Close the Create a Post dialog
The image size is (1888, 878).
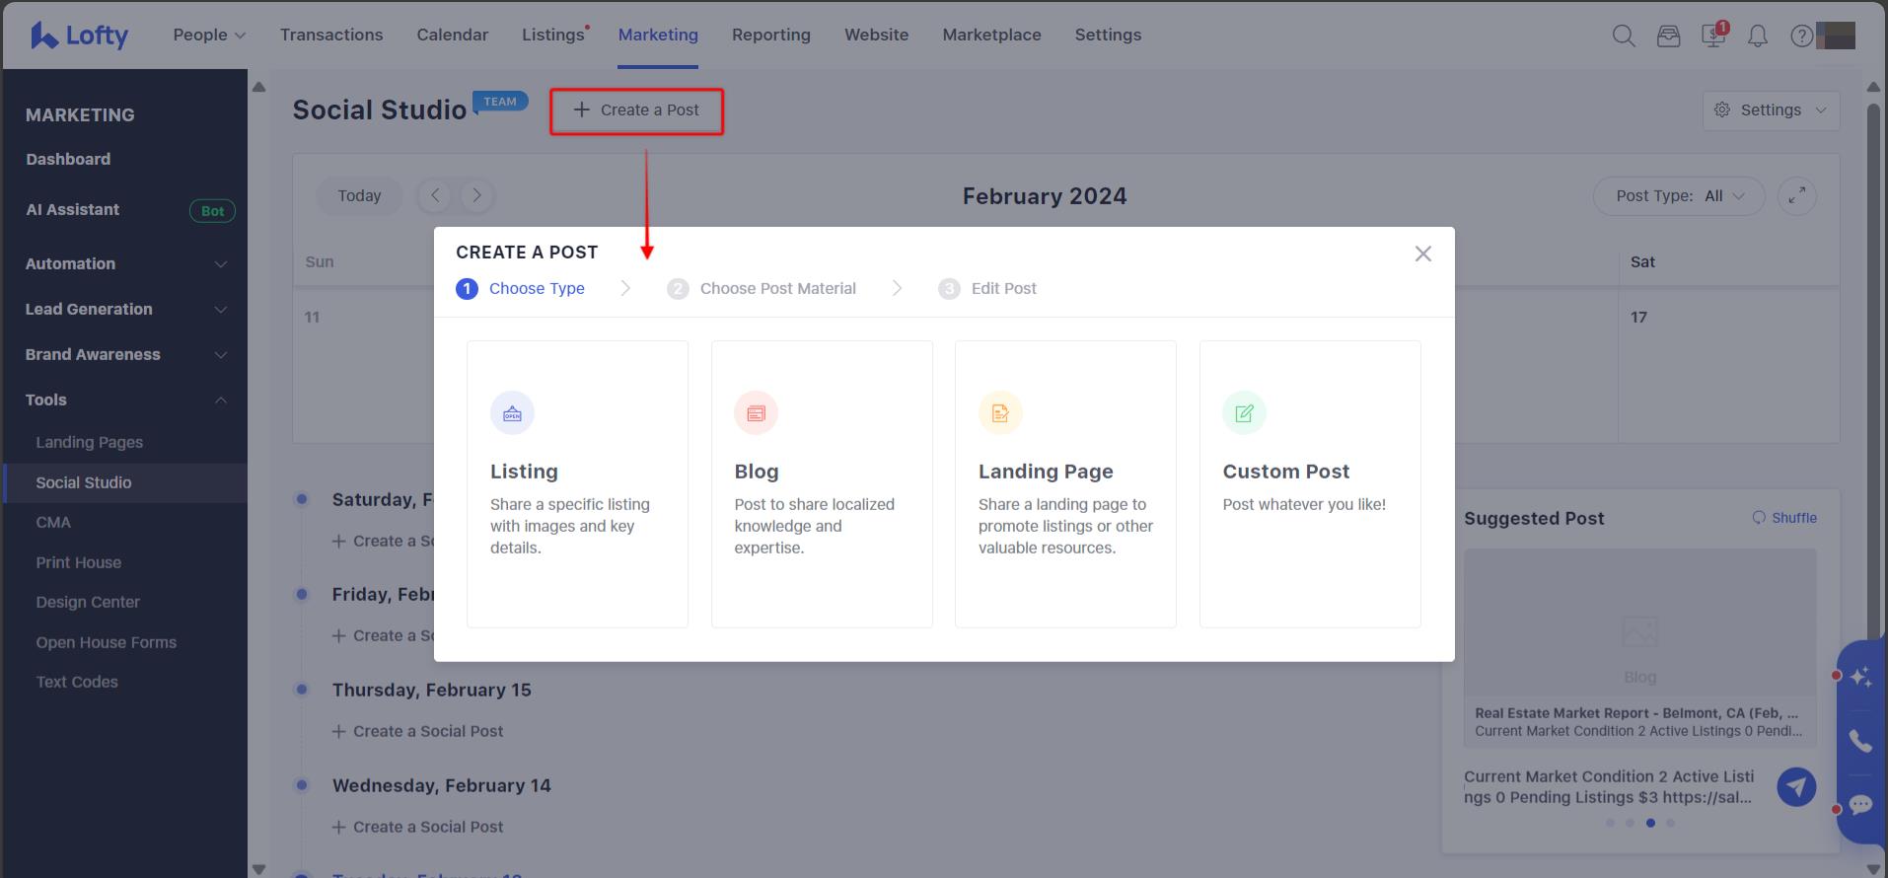click(x=1422, y=254)
